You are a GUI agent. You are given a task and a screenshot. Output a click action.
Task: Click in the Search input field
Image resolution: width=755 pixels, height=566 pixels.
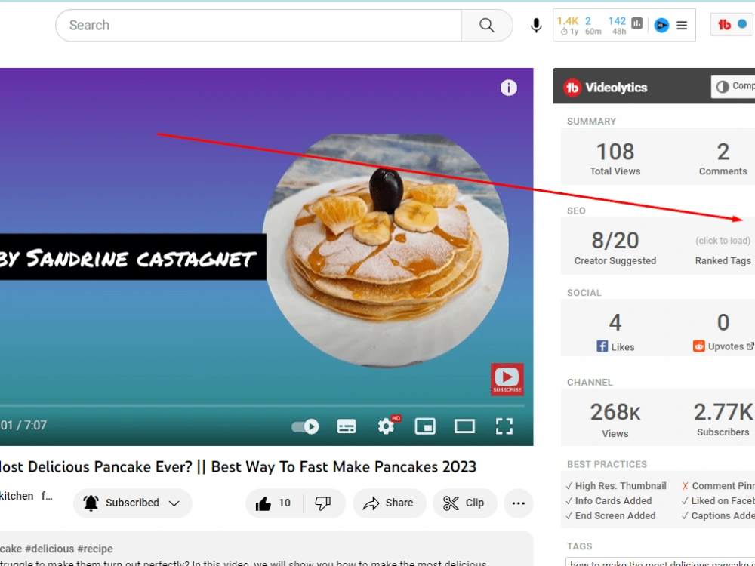point(258,25)
